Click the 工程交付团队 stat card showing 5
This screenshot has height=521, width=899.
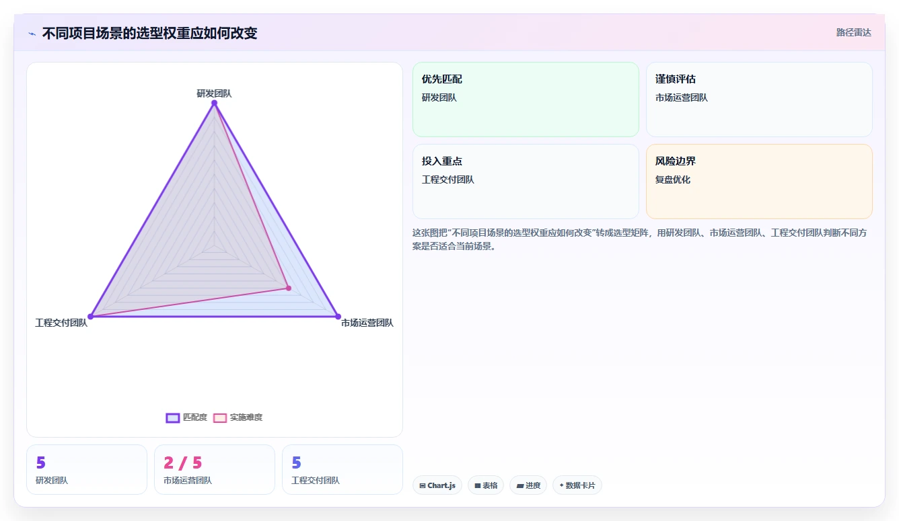click(343, 469)
